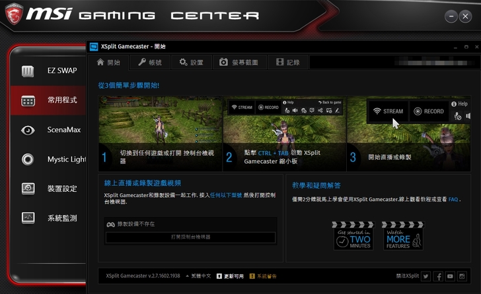Open XSplit Twitter page icon
Screen dimensions: 481x294
point(425,277)
